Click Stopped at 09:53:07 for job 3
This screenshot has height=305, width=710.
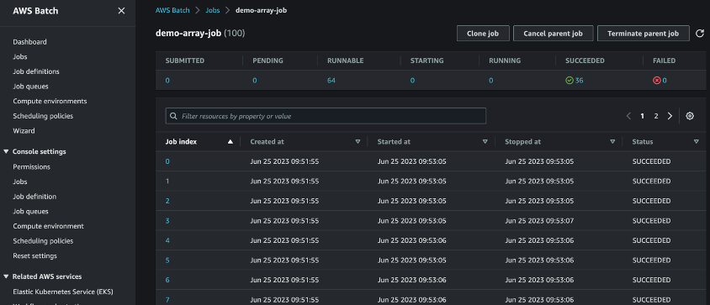[x=539, y=221]
